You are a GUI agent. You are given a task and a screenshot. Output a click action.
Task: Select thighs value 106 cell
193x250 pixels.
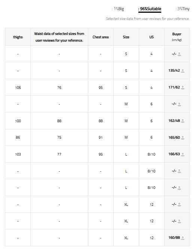tap(18, 87)
